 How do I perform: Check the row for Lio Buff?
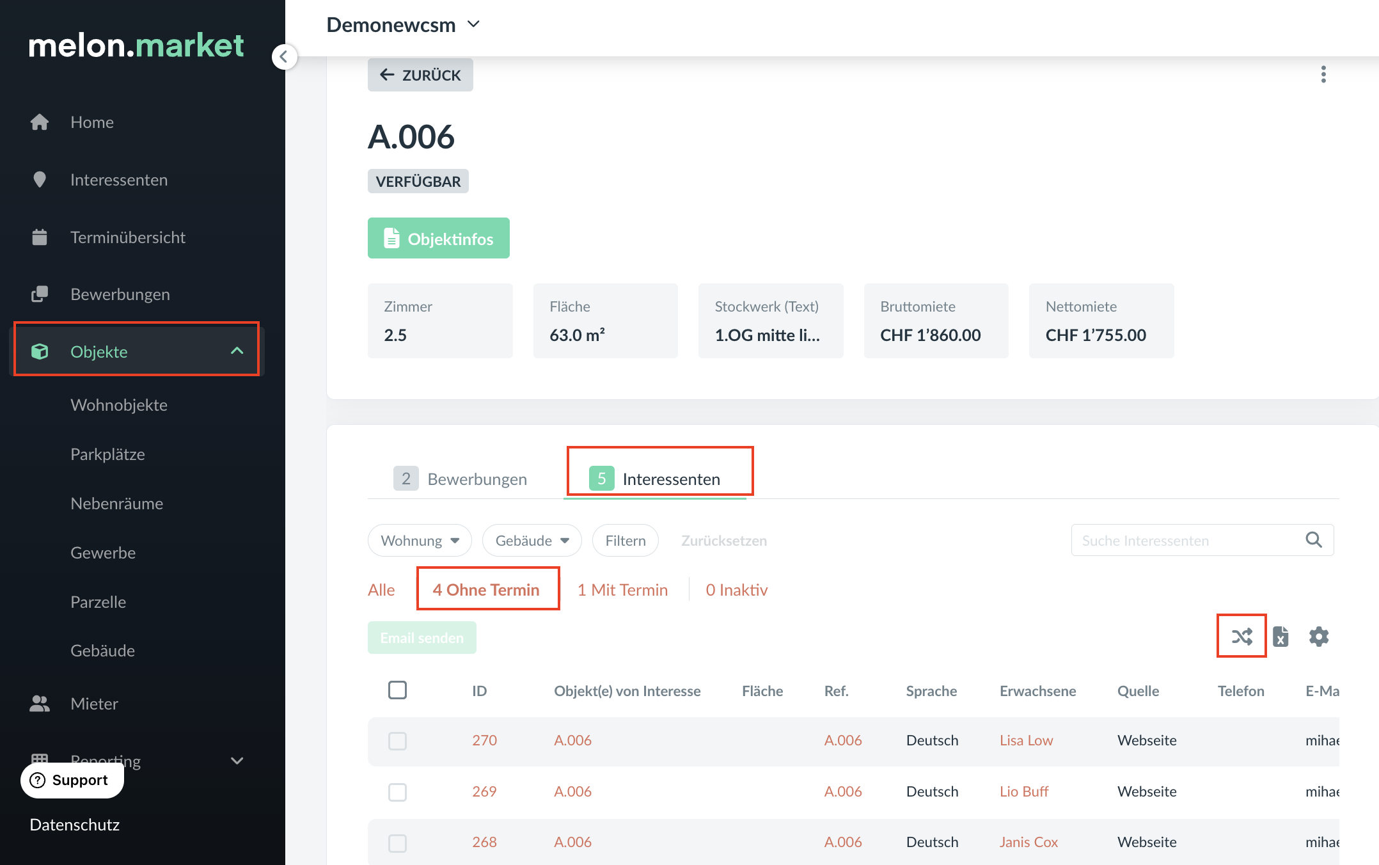tap(397, 791)
